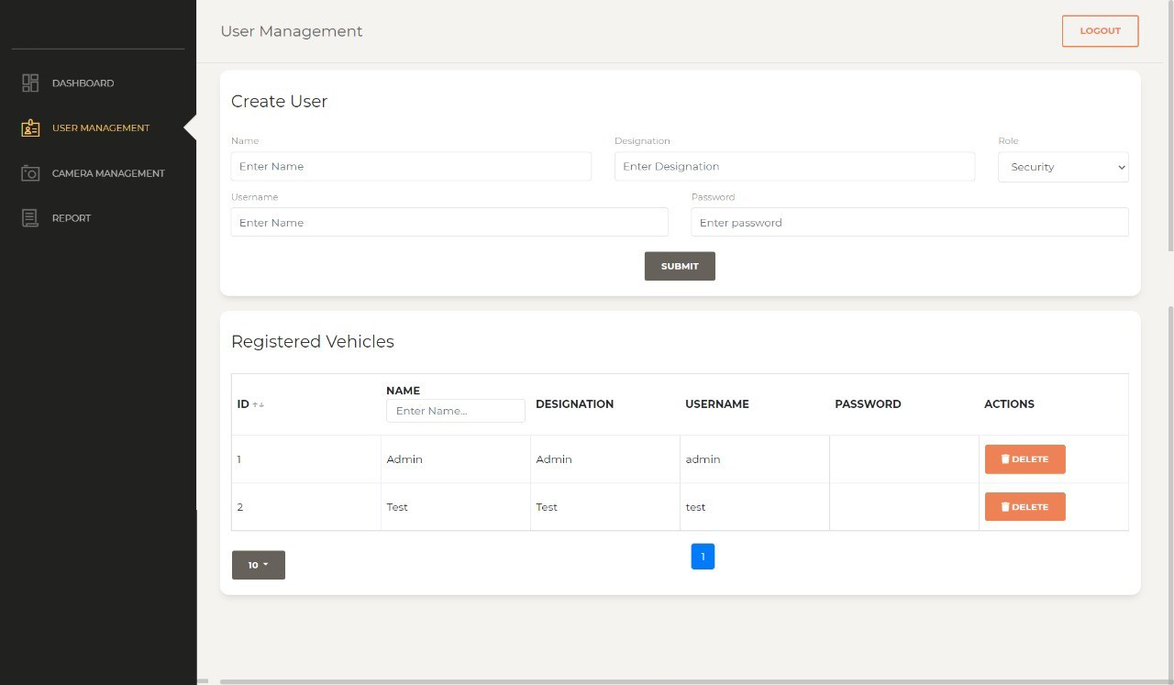Open the Report menu item
This screenshot has height=685, width=1174.
72,218
